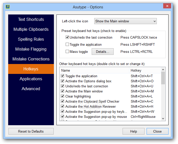Select the Shift+Ctrl+A+L hotkey cell
Screen dimensions: 178x144
coord(142,96)
